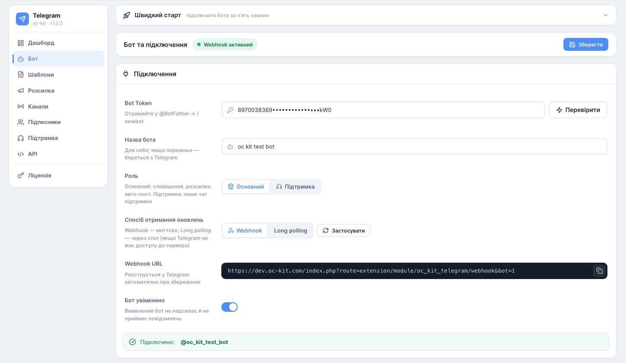Viewport: 626px width, 363px height.
Task: Select Основний bot role
Action: click(x=246, y=187)
